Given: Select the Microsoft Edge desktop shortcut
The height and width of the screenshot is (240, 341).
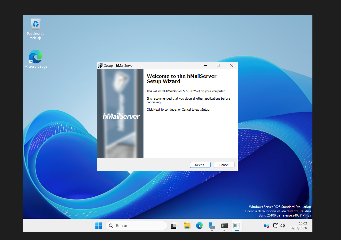Looking at the screenshot, I should click(36, 59).
